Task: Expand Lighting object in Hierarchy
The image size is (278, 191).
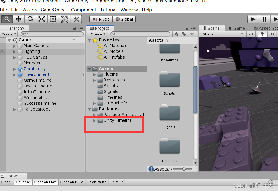Action: (x=14, y=52)
